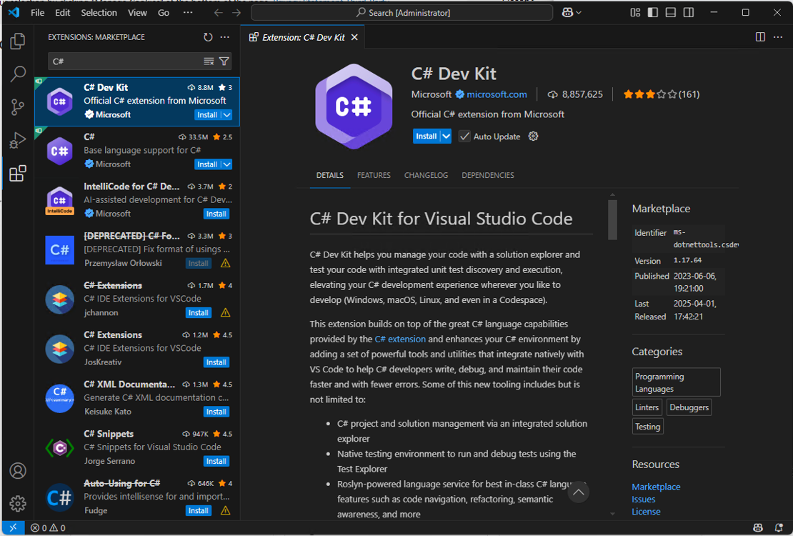Open the Source Control view
Screen dimensions: 793x536
pos(18,107)
